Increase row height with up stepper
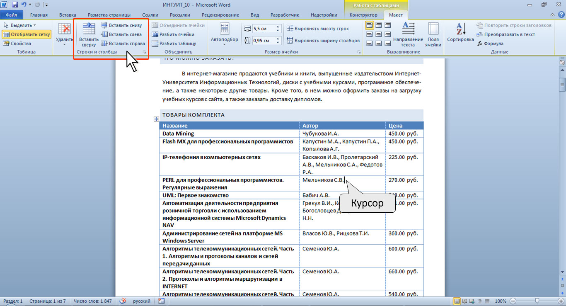The width and height of the screenshot is (566, 306). point(278,27)
